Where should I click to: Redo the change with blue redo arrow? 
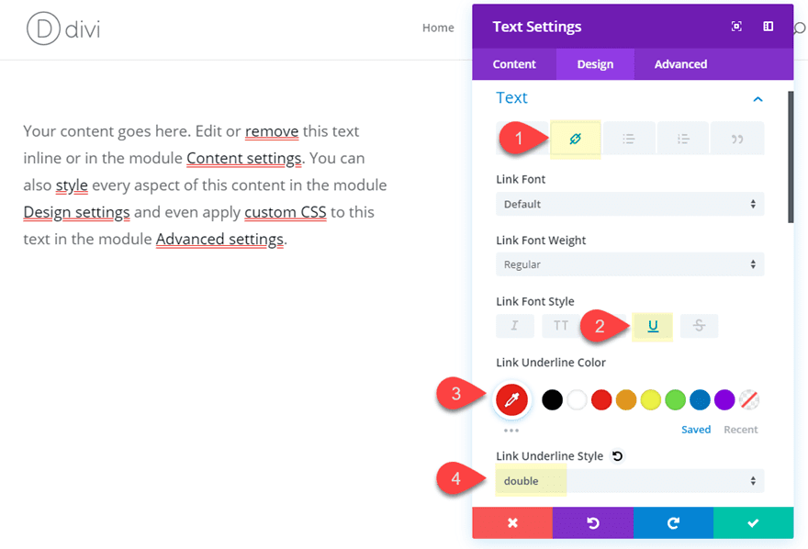coord(672,522)
